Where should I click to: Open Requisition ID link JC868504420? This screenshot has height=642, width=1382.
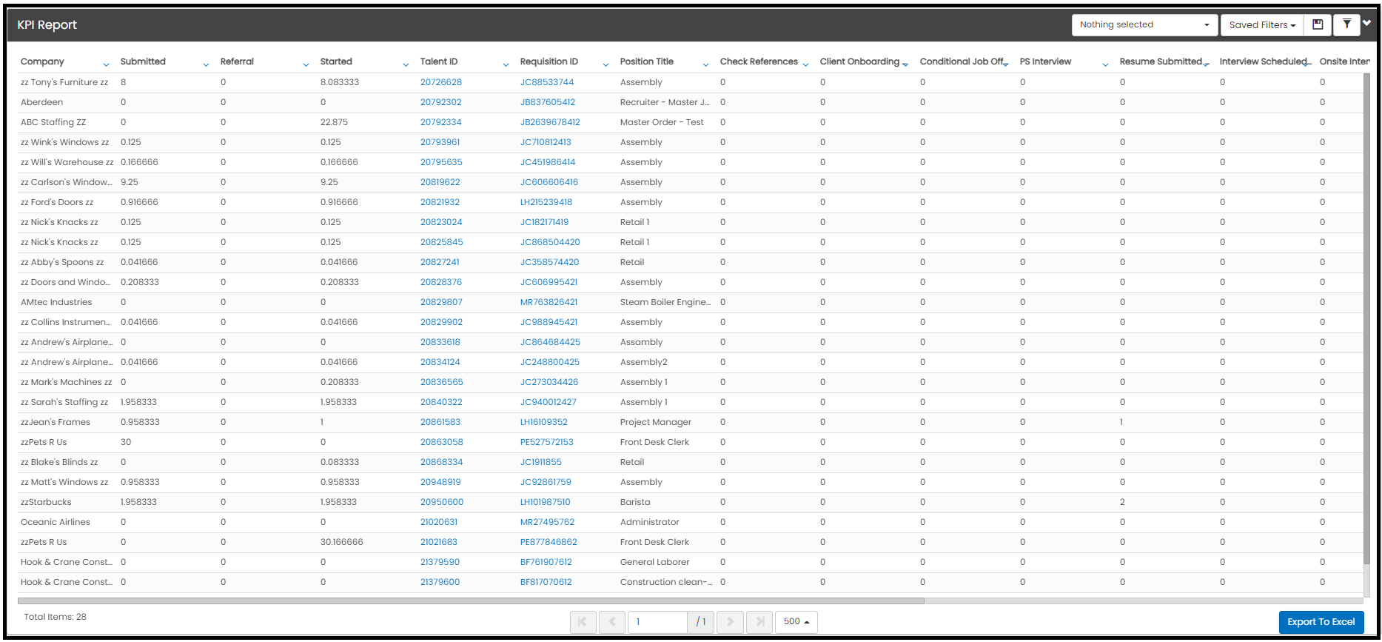coord(550,242)
